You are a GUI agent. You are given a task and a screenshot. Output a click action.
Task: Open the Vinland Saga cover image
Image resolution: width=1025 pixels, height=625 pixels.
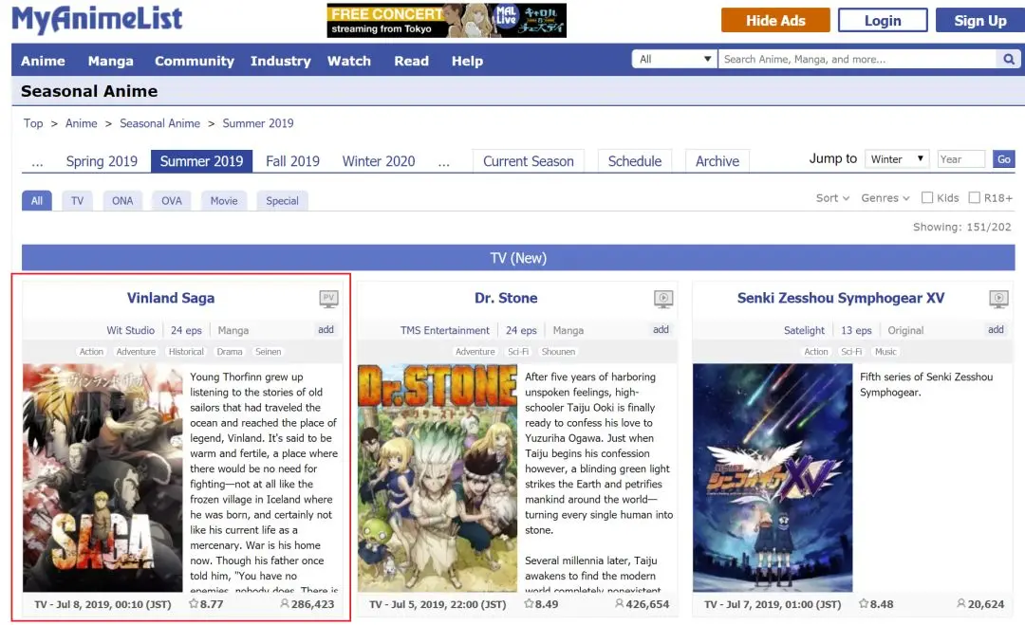click(102, 478)
